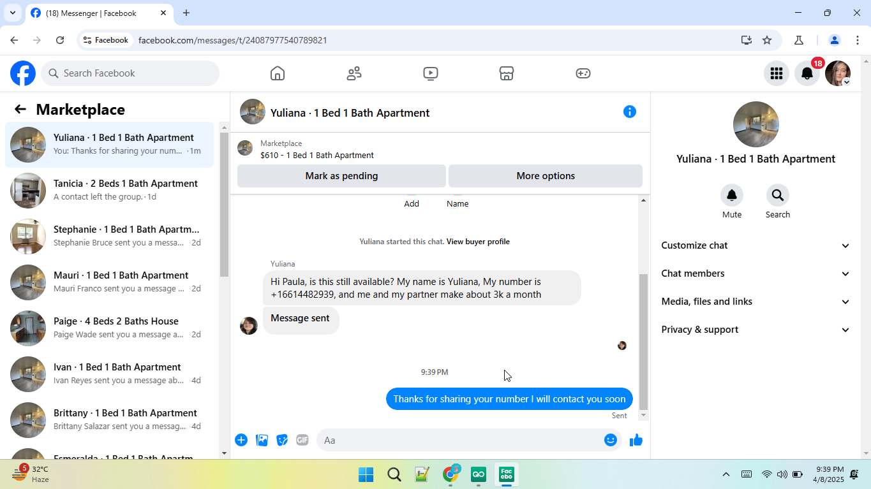Open Chrome from the Windows taskbar
Screen dimensions: 871x489
coord(451,474)
